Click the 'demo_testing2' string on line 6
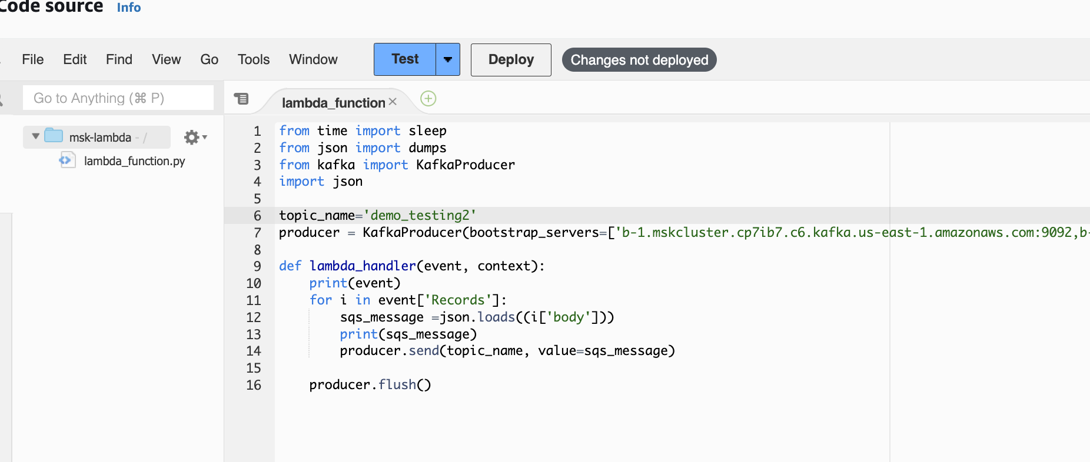This screenshot has height=462, width=1090. click(420, 216)
